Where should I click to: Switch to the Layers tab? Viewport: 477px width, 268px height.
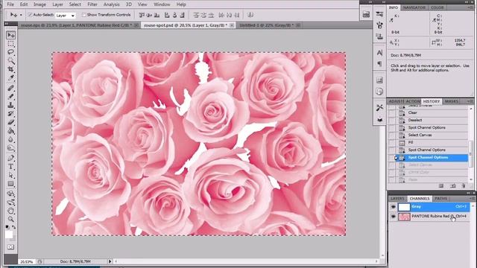coord(397,199)
